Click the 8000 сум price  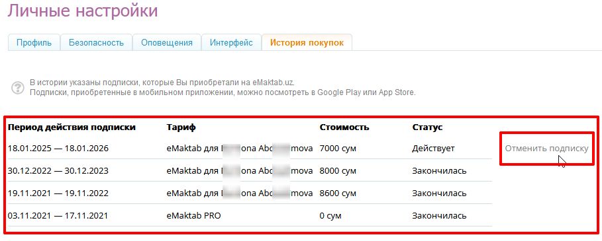tap(338, 170)
